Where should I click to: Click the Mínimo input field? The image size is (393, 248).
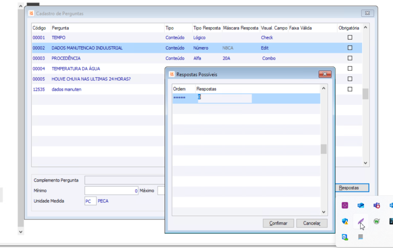click(112, 190)
